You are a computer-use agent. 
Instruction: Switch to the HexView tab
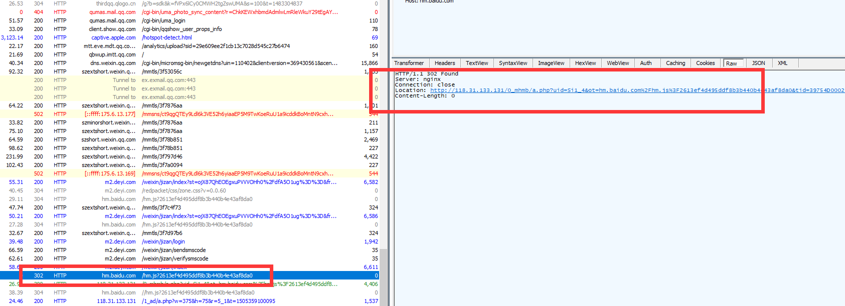click(585, 63)
